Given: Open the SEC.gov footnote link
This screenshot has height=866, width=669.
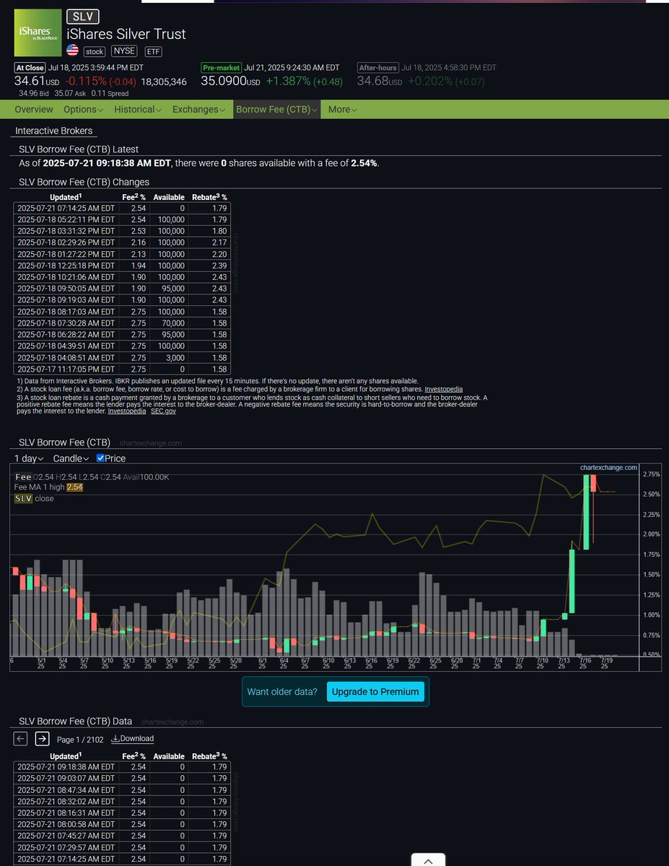Looking at the screenshot, I should coord(163,411).
